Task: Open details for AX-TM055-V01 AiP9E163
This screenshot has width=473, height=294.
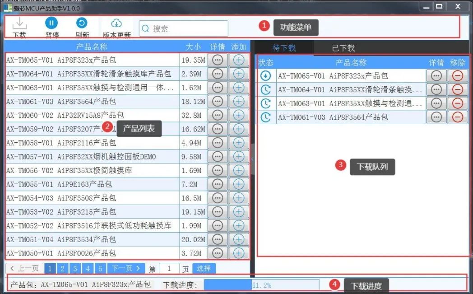Action: coord(218,184)
